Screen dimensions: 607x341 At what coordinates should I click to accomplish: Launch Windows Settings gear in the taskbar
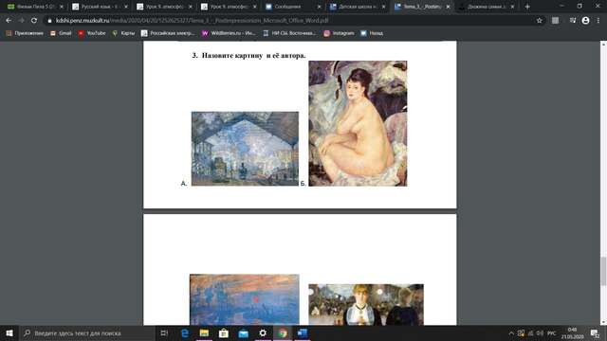(263, 332)
